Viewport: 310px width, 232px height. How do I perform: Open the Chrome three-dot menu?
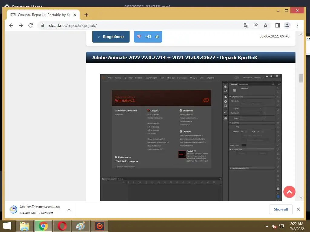coord(297,25)
